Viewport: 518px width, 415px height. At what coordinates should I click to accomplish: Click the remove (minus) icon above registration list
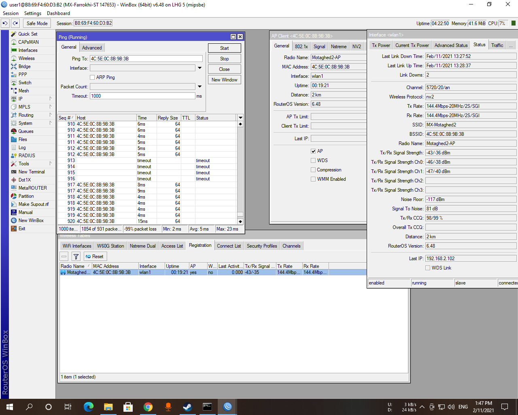[x=64, y=256]
